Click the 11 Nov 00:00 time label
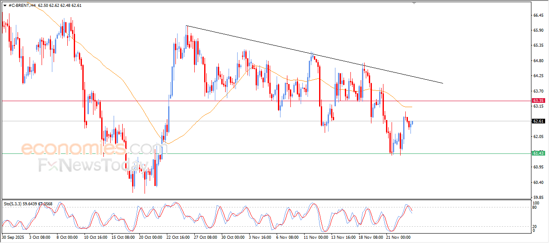Screen dimensions: 549x243 pyautogui.click(x=315, y=237)
